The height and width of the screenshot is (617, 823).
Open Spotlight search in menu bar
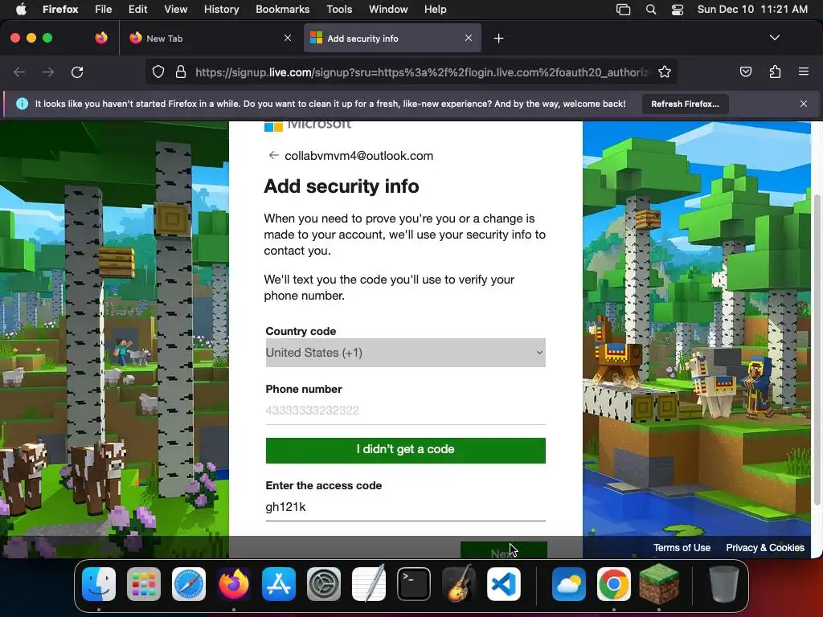tap(651, 10)
